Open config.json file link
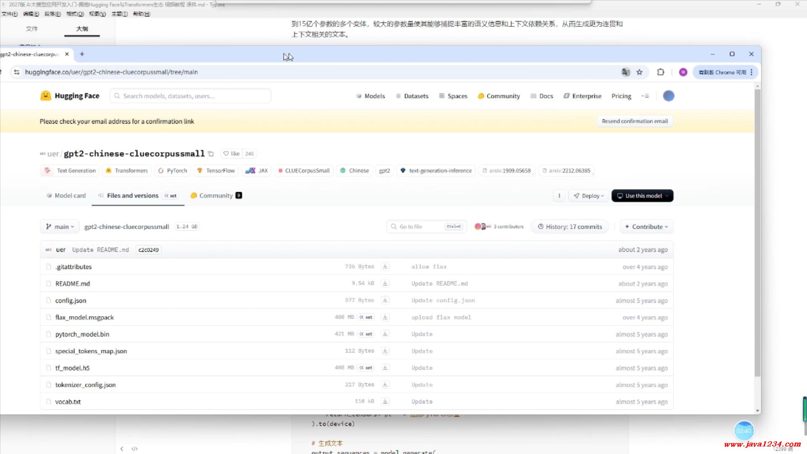 [x=71, y=301]
